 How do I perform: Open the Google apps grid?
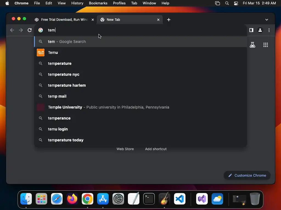click(266, 45)
